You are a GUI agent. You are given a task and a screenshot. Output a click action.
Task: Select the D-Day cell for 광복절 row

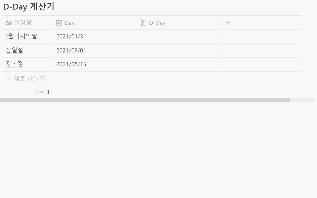179,65
